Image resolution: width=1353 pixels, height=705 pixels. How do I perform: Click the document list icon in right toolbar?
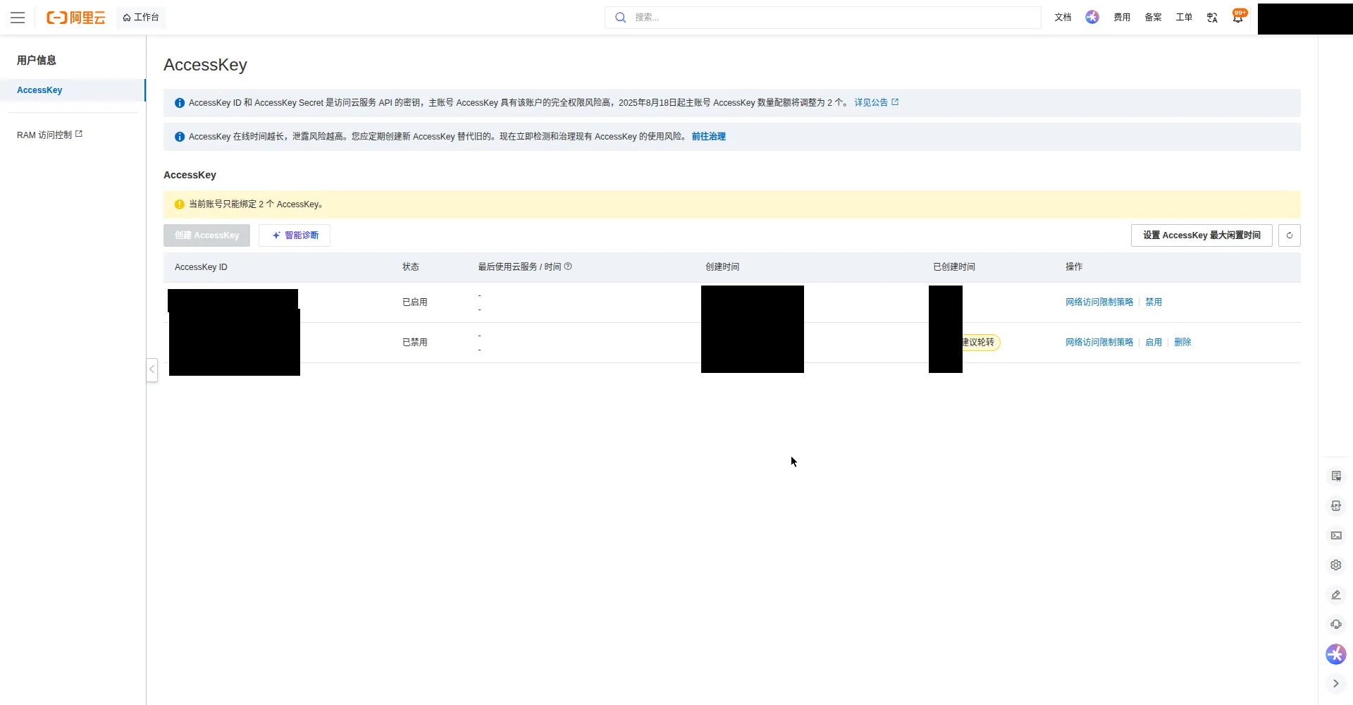point(1336,477)
